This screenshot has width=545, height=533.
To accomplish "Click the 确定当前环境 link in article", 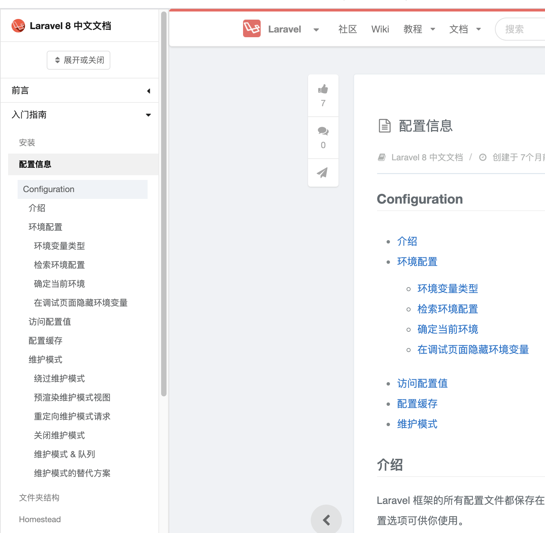I will point(448,329).
